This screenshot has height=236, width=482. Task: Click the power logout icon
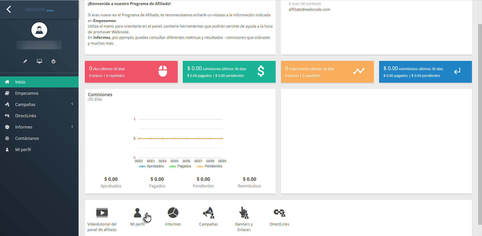coord(53,61)
